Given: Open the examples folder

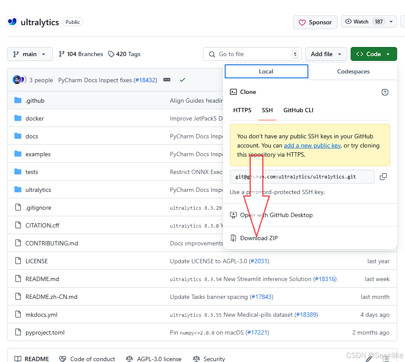Looking at the screenshot, I should (38, 154).
